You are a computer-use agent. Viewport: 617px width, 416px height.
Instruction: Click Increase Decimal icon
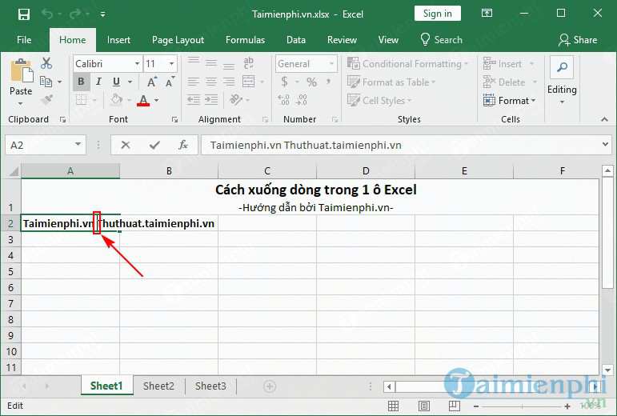[283, 100]
